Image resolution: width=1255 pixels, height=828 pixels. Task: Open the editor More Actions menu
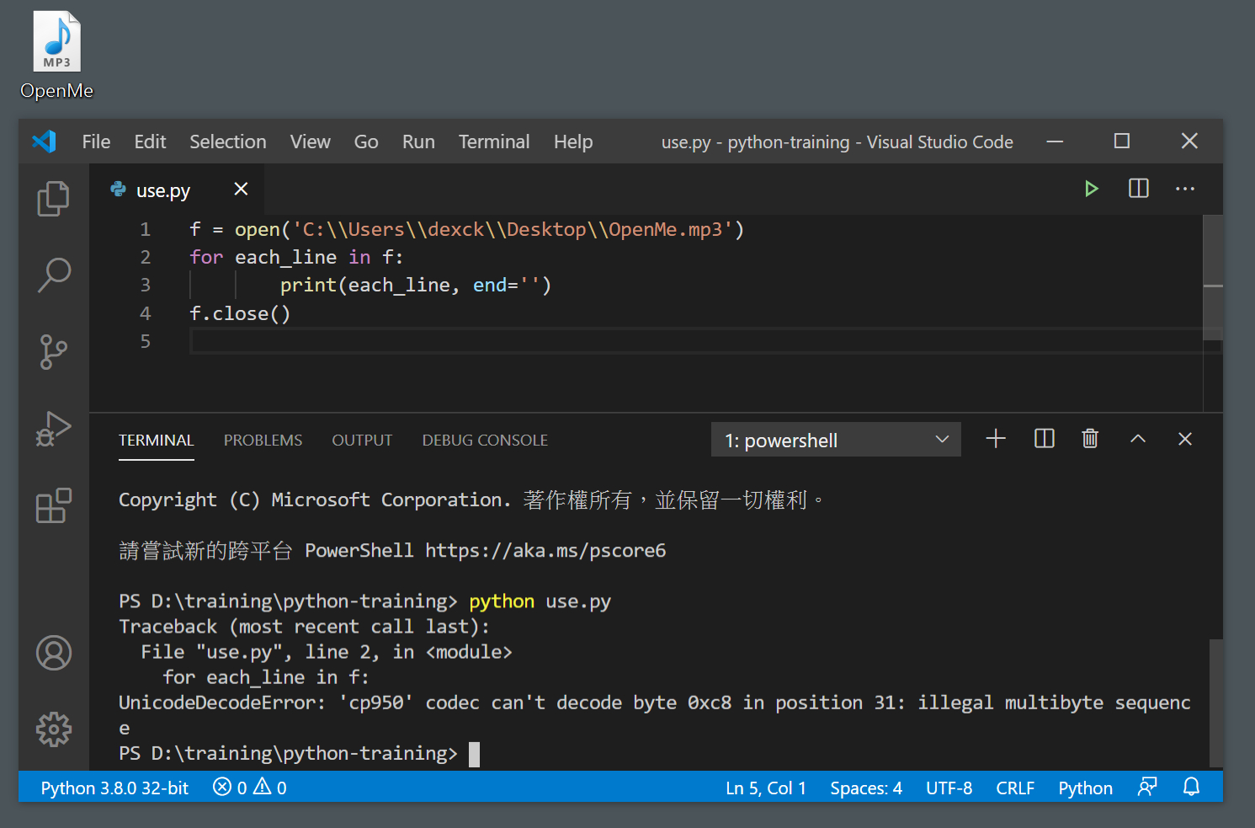tap(1185, 189)
